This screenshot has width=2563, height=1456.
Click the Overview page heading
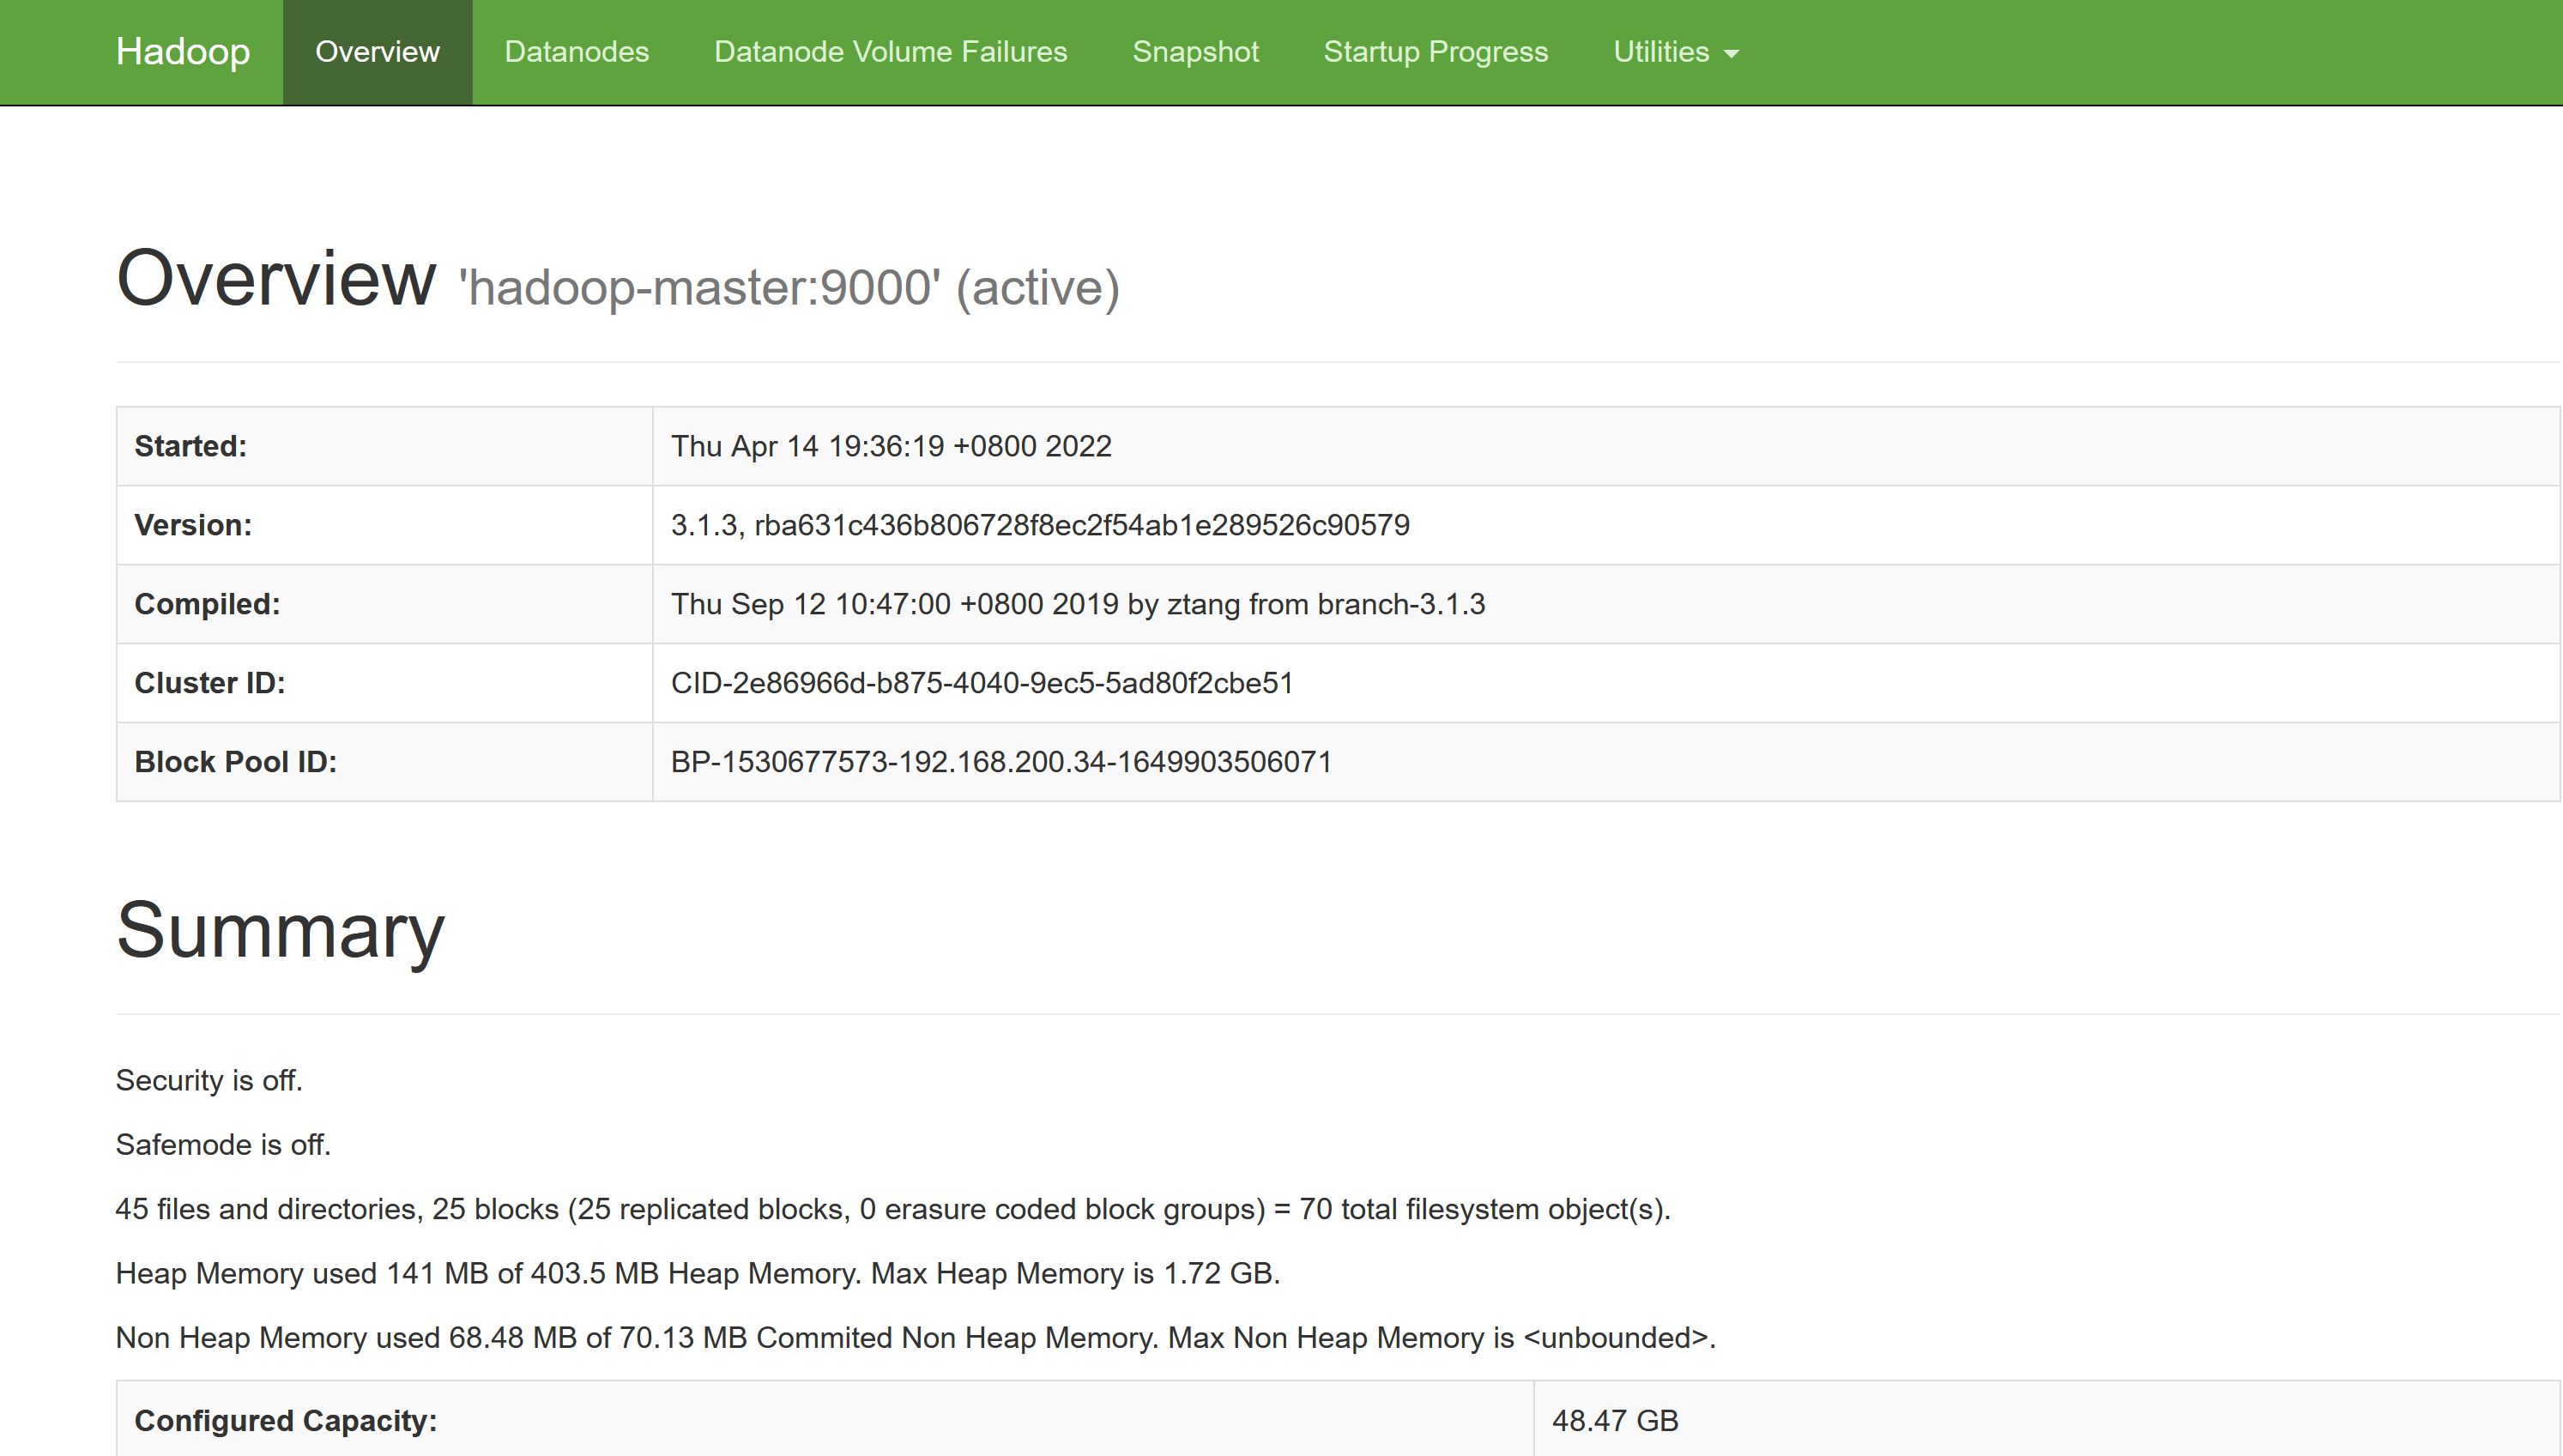tap(276, 279)
